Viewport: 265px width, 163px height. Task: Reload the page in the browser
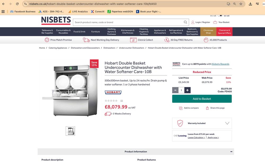tap(17, 4)
